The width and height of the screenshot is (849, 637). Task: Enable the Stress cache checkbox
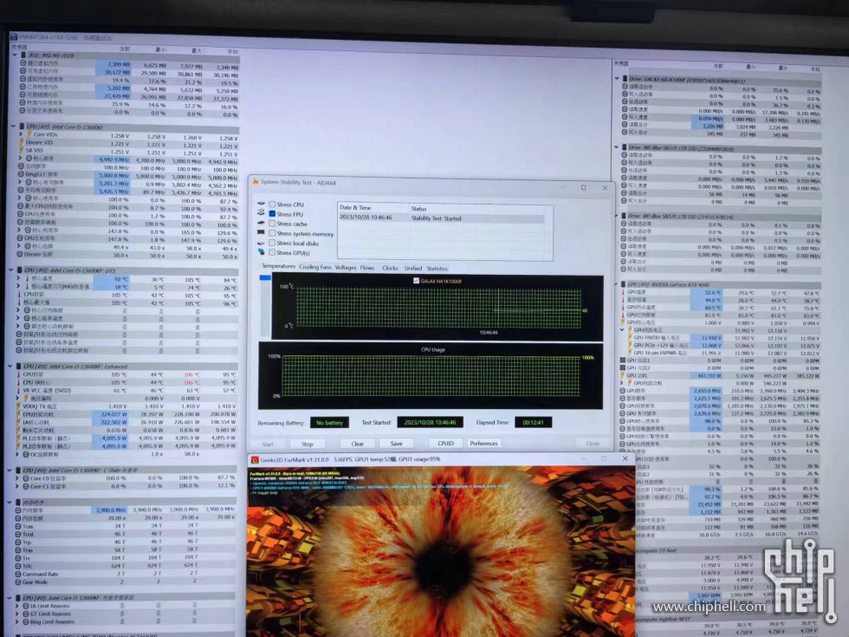pyautogui.click(x=272, y=224)
